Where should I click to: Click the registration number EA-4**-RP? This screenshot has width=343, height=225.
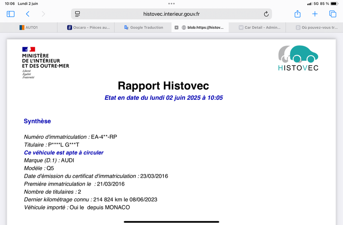(104, 137)
